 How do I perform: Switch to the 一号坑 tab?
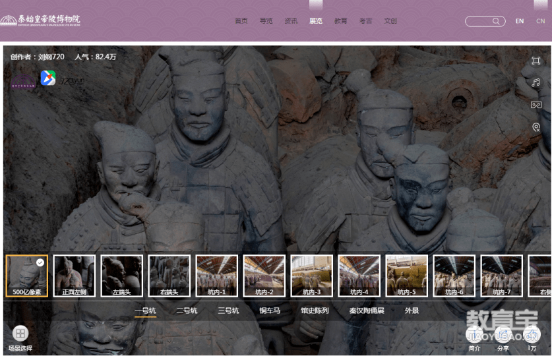pyautogui.click(x=145, y=311)
